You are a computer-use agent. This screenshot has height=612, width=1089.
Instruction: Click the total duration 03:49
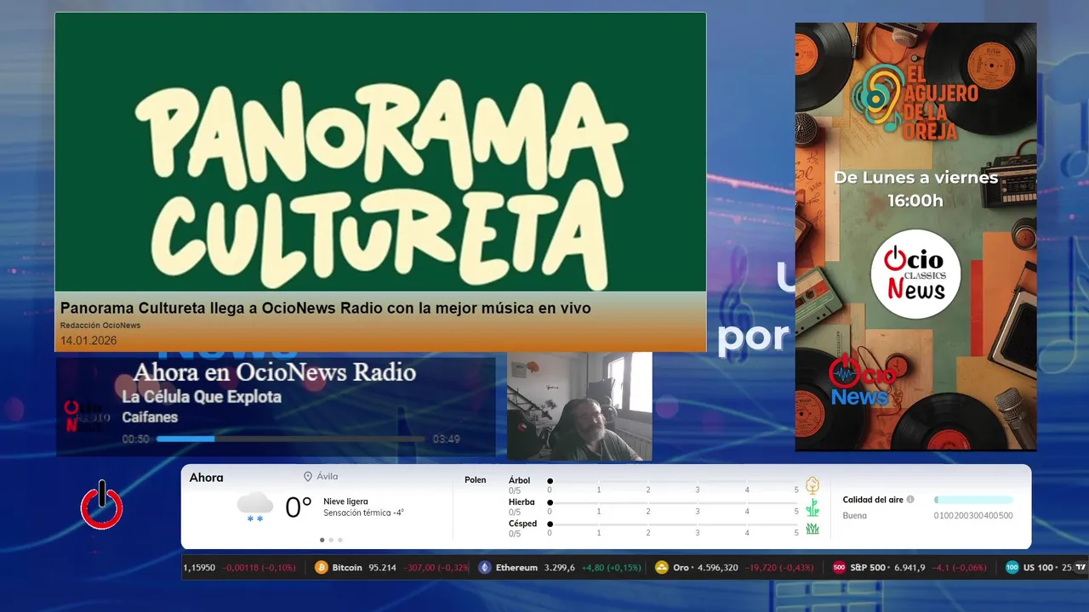446,439
